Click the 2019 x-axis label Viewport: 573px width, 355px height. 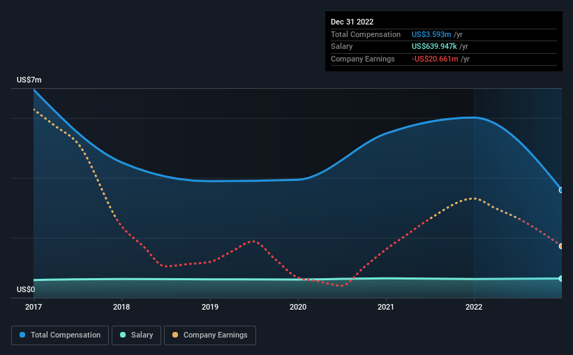click(x=210, y=307)
